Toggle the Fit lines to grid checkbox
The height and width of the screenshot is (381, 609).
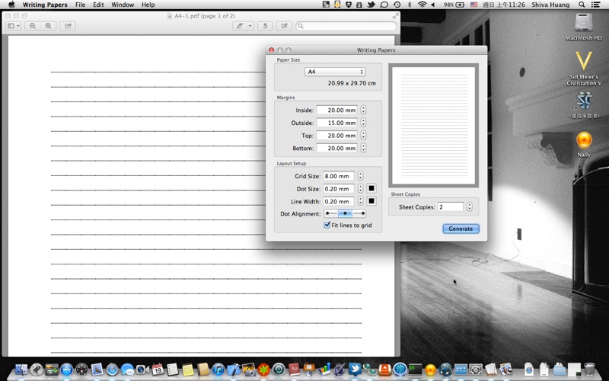coord(327,226)
